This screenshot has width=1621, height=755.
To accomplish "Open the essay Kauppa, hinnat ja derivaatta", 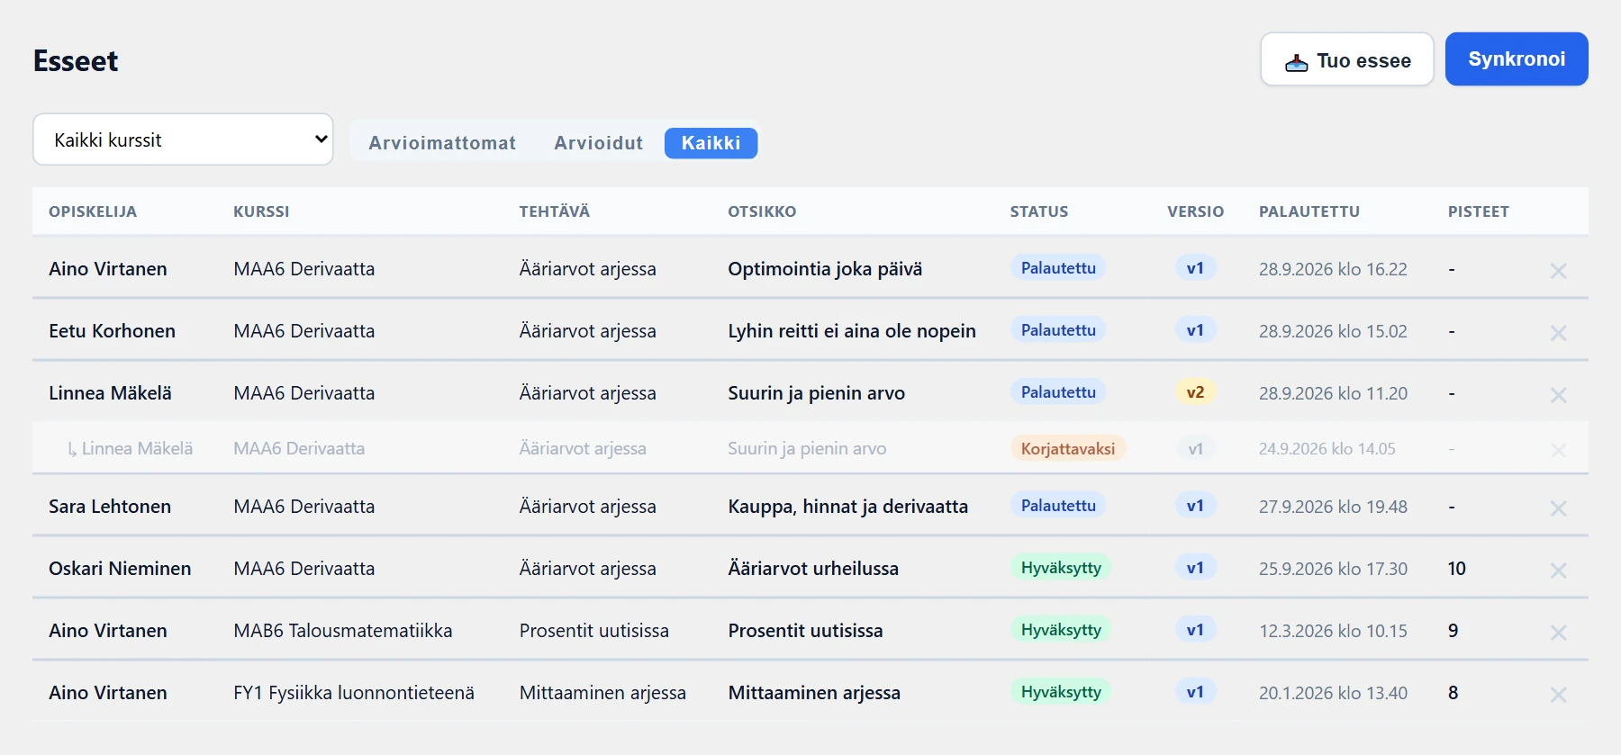I will coord(848,507).
